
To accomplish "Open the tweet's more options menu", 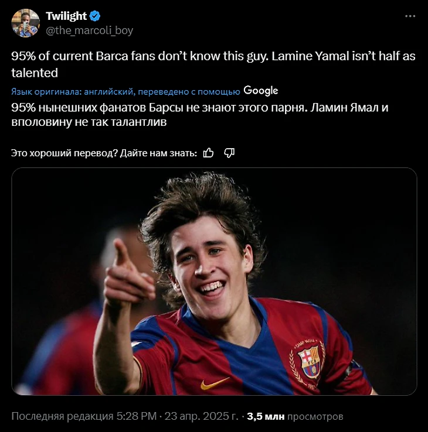I will [x=410, y=16].
